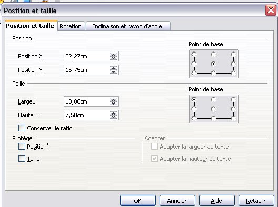Check the Protéger Taille checkbox

pos(22,158)
